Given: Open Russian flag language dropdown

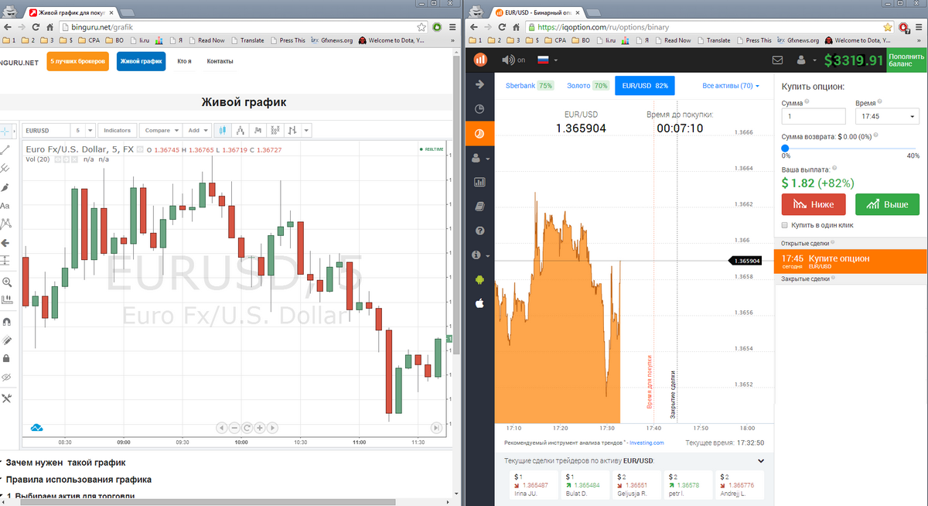Looking at the screenshot, I should [x=547, y=60].
